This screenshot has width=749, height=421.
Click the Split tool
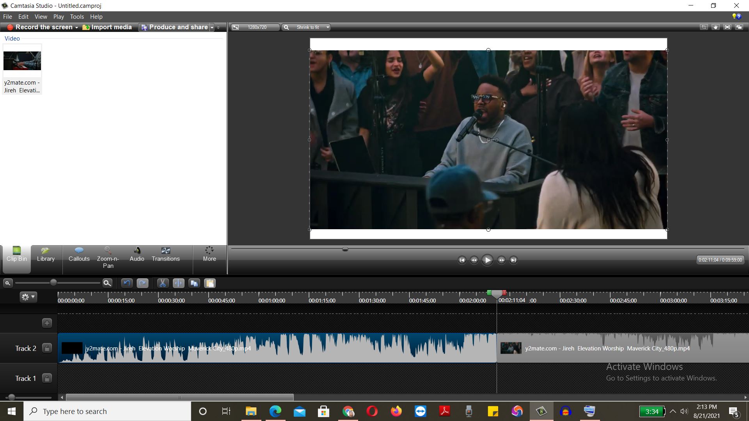coord(179,283)
